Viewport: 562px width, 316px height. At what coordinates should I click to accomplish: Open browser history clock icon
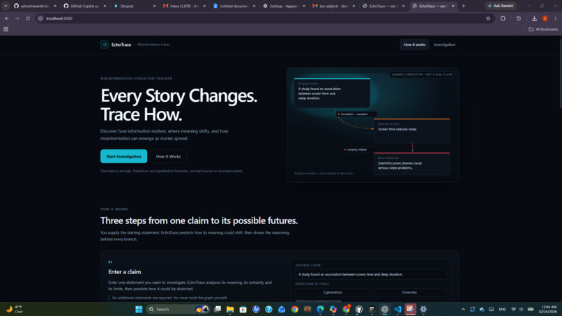point(518,18)
